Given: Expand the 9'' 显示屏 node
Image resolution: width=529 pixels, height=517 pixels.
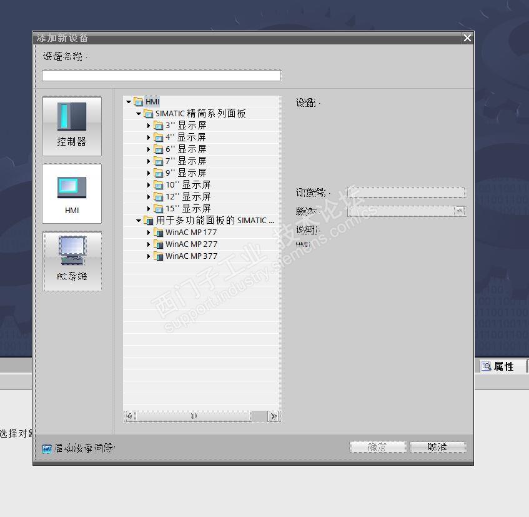Looking at the screenshot, I should [x=149, y=173].
